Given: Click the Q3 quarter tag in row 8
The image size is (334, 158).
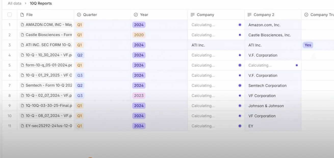Looking at the screenshot, I should (x=80, y=96).
